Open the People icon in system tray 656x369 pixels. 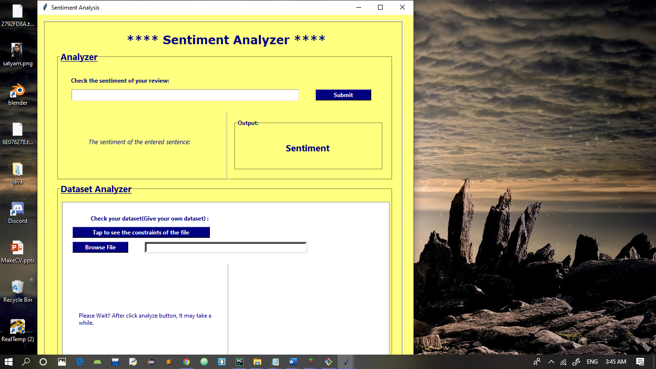click(x=537, y=362)
